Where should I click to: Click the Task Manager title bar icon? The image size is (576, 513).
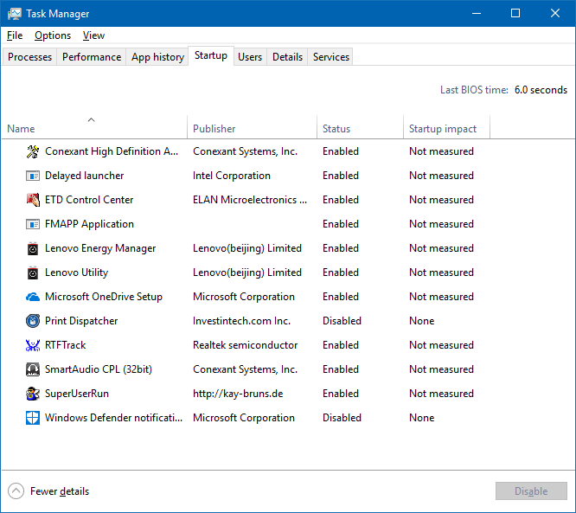click(x=15, y=14)
